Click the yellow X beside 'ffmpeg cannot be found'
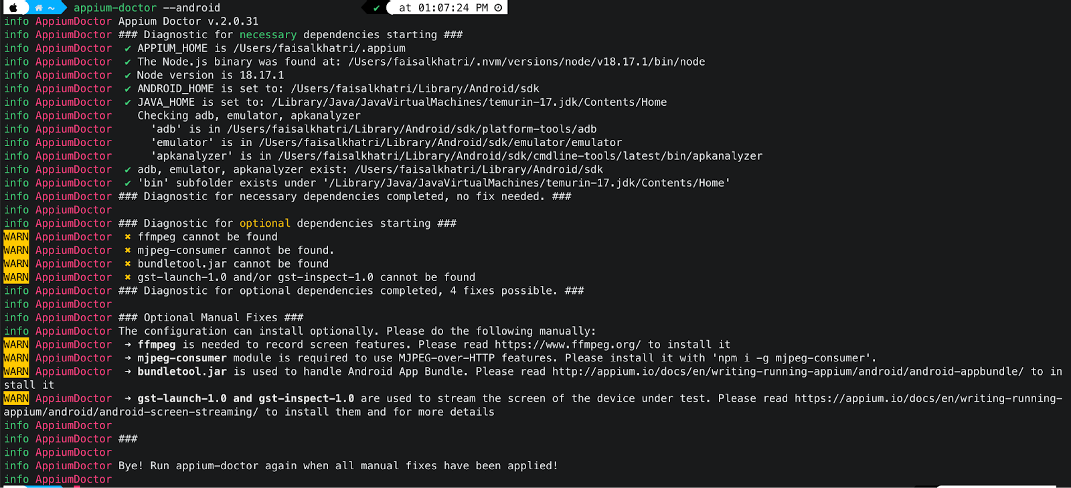The image size is (1071, 488). coord(127,237)
